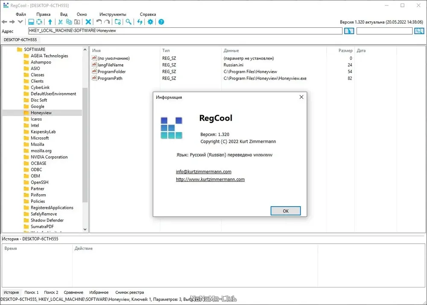Switch to the История bottom tab
The height and width of the screenshot is (305, 427).
click(x=11, y=292)
